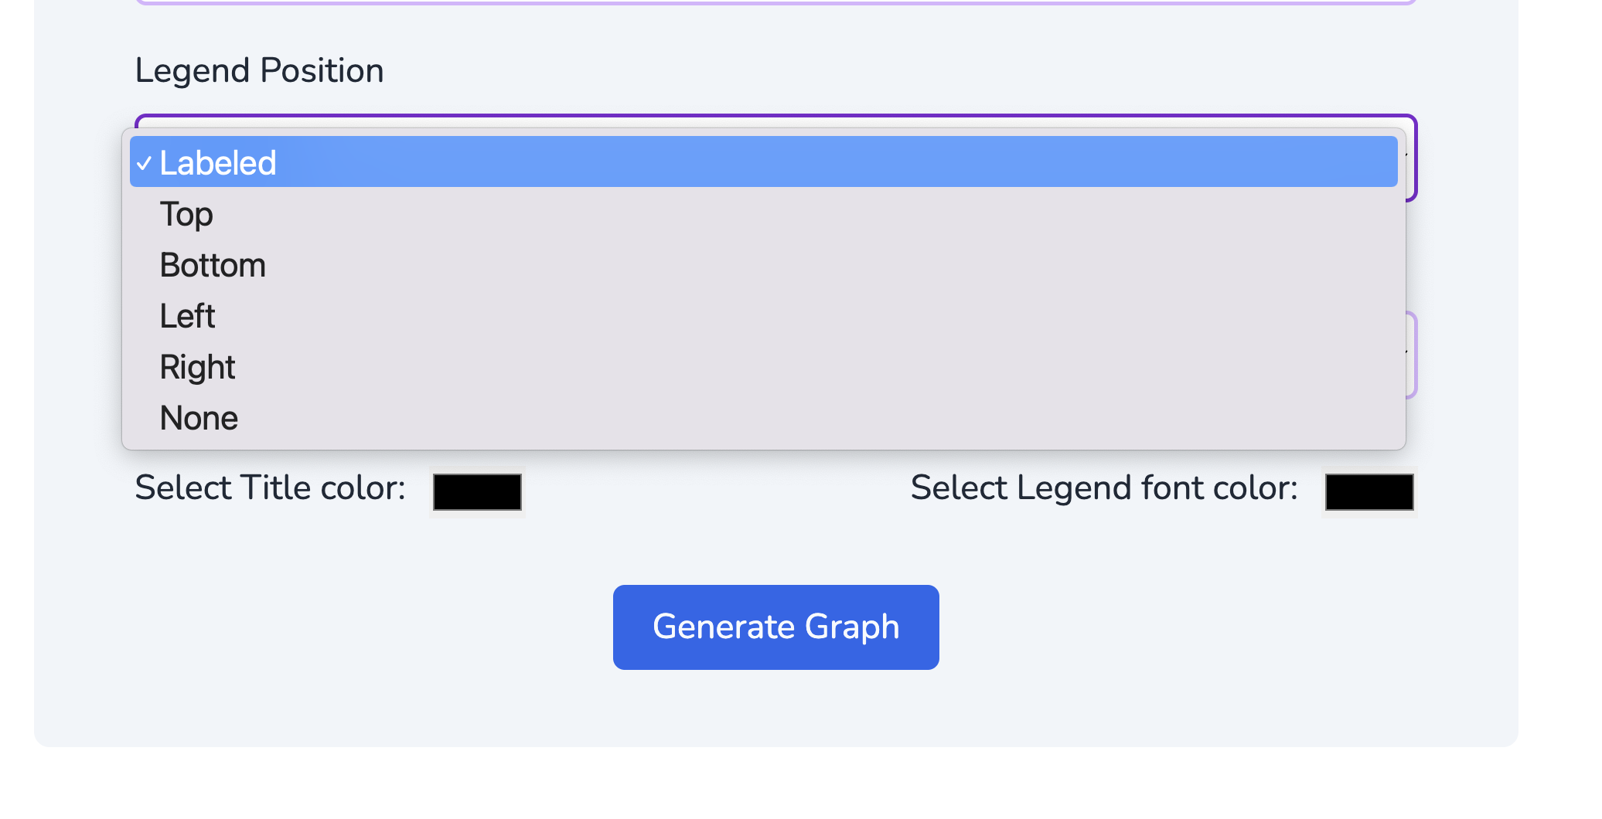
Task: Pick Bottom from the legend position list
Action: coord(213,265)
